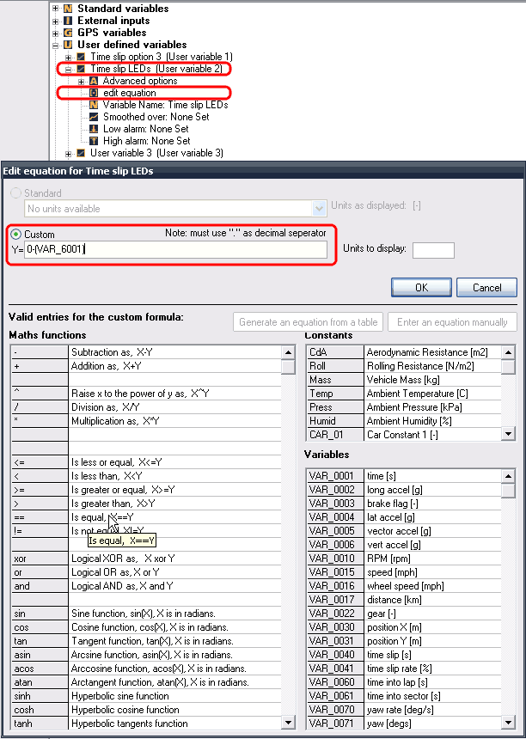The width and height of the screenshot is (526, 739).
Task: Select the Standard radio button
Action: click(x=15, y=193)
